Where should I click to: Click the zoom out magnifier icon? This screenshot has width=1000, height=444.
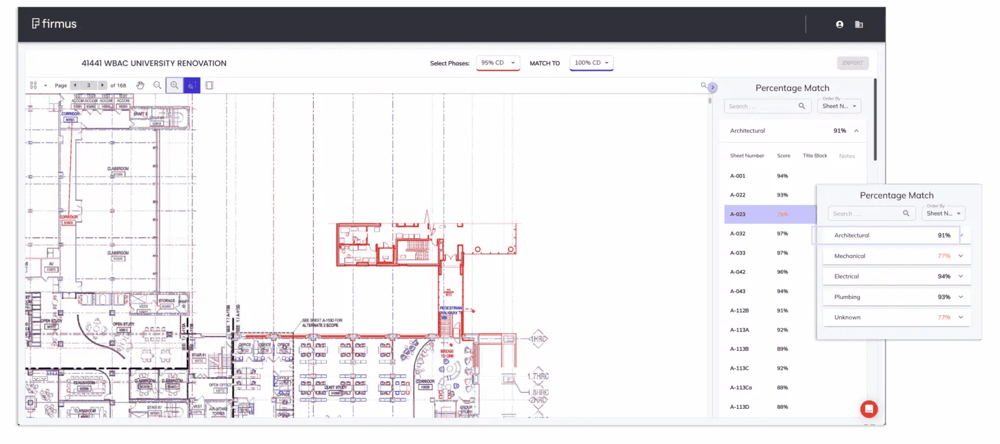tap(157, 85)
